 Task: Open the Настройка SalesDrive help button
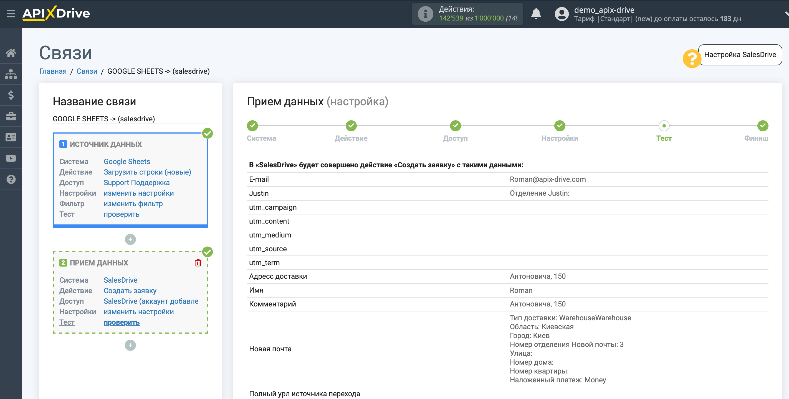point(740,55)
